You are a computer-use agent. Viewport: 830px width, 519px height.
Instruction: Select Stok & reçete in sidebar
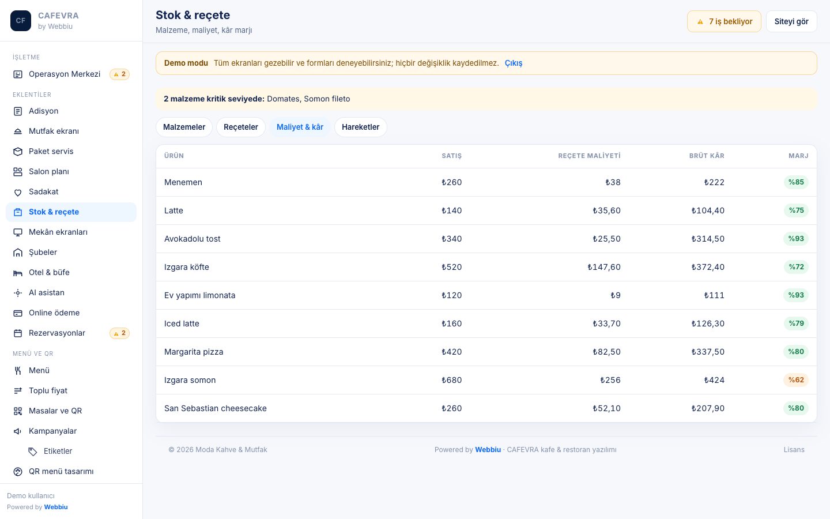(71, 212)
